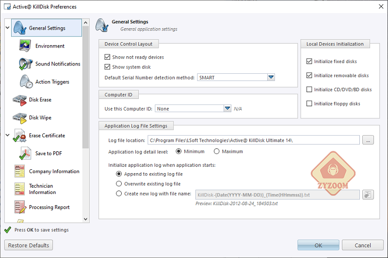The height and width of the screenshot is (258, 388).
Task: Click the Processing Report icon
Action: point(20,207)
